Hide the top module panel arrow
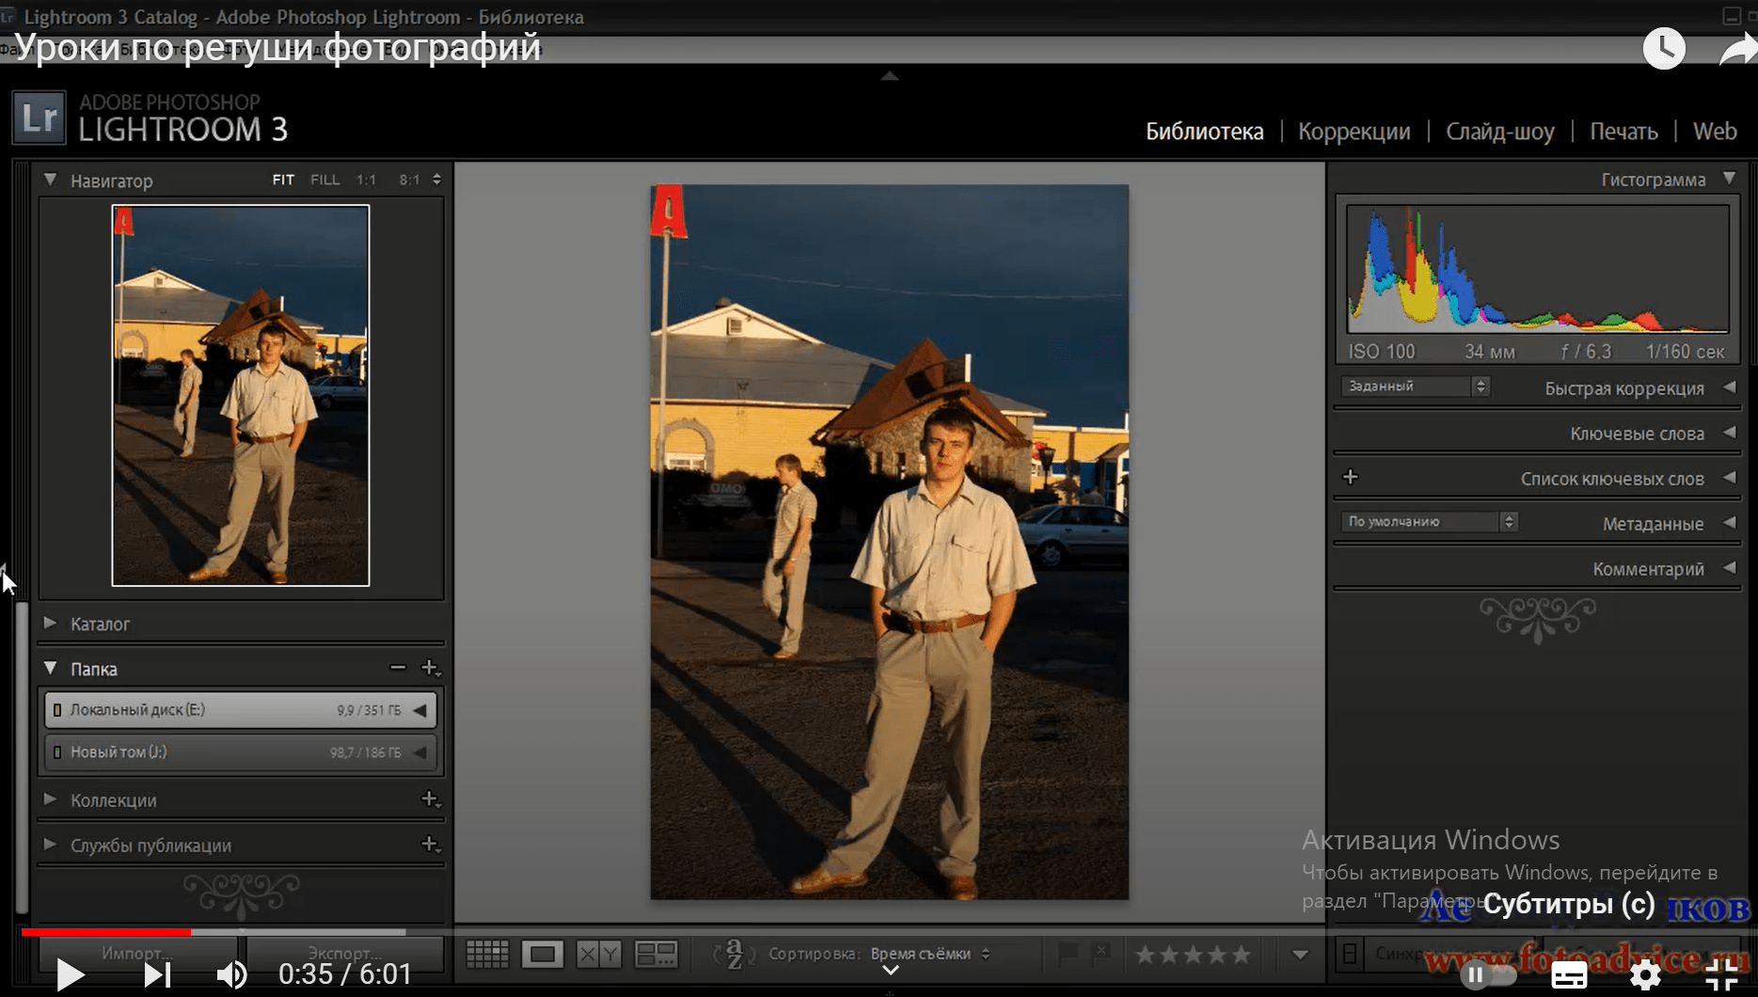This screenshot has width=1758, height=997. tap(890, 76)
